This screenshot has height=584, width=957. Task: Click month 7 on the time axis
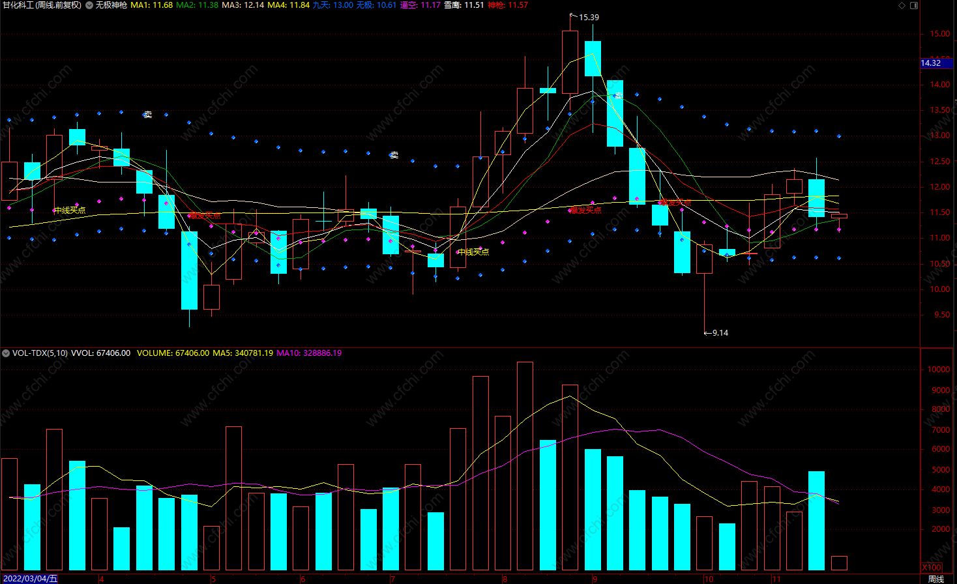coord(392,579)
